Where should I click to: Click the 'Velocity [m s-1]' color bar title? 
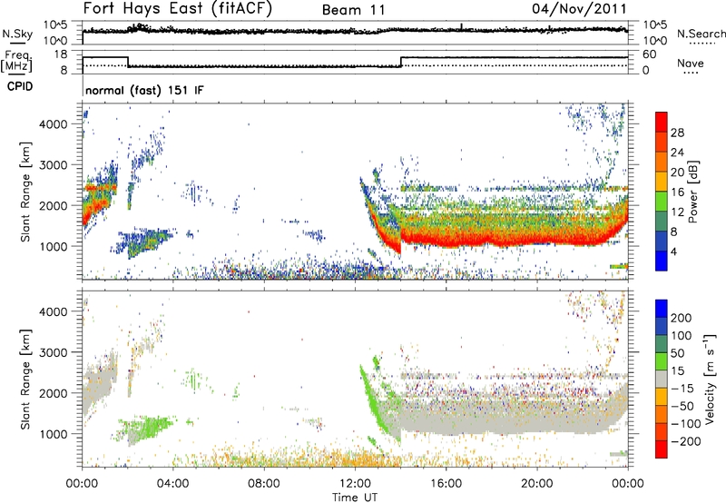(710, 379)
